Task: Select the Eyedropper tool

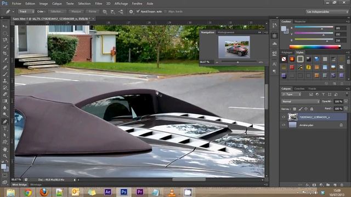Action: coord(5,60)
